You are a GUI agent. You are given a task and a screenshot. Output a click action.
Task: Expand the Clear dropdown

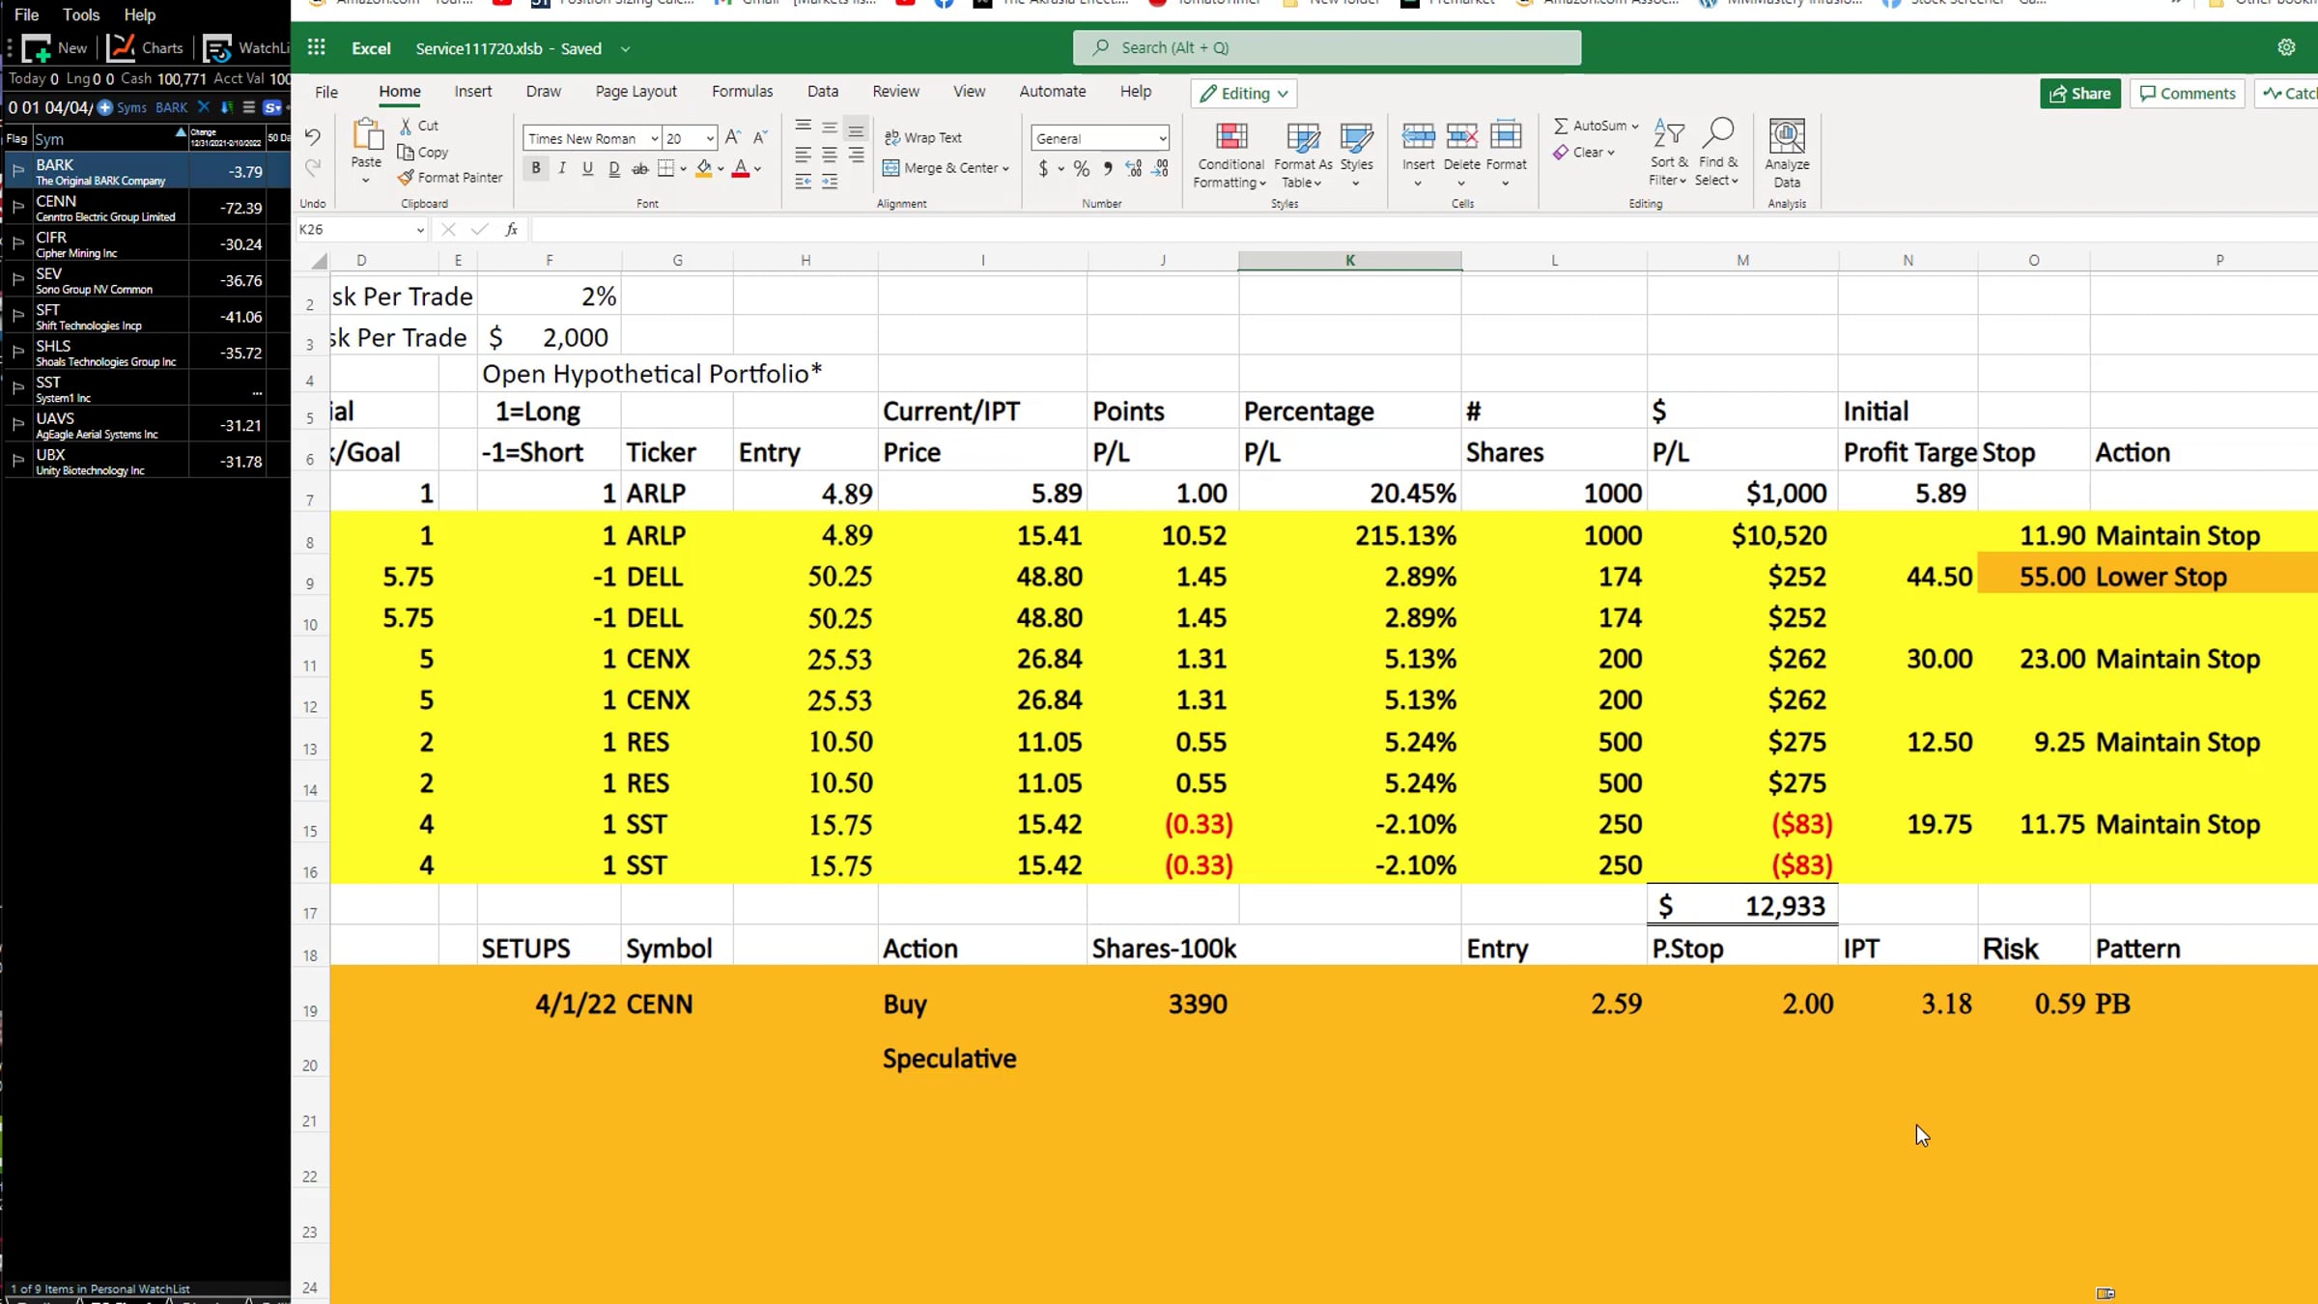1611,153
